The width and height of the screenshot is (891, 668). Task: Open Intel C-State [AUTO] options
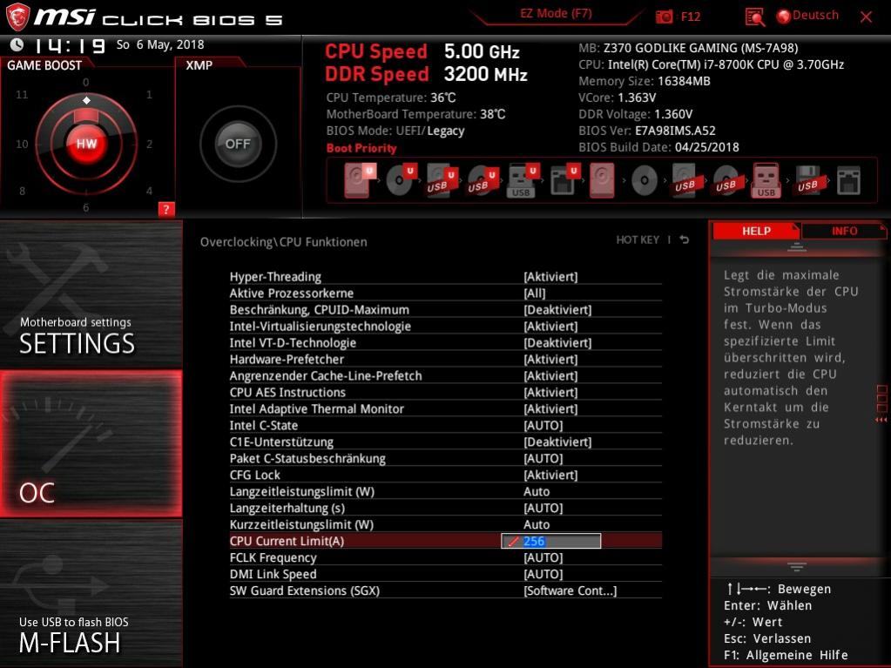[x=446, y=425]
